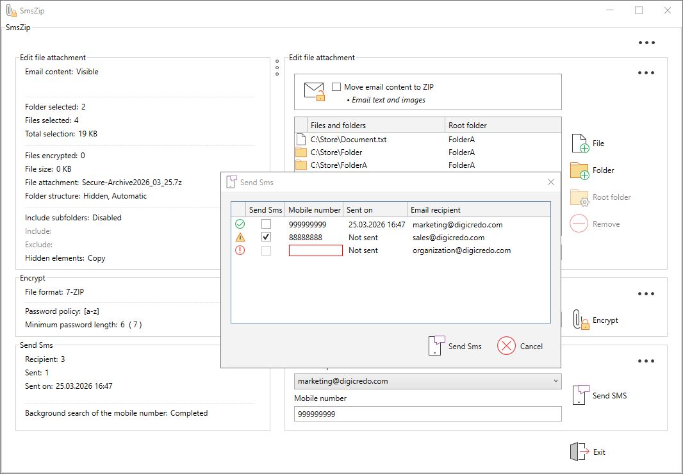Click the empty red mobile number field
Image resolution: width=683 pixels, height=474 pixels.
pyautogui.click(x=315, y=250)
